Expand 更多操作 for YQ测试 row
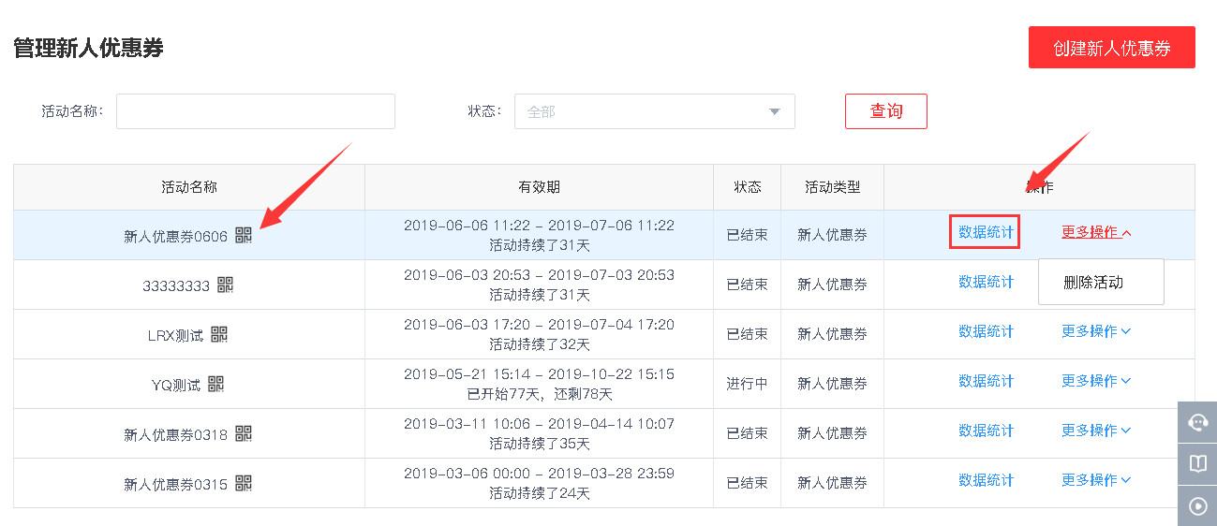Viewport: 1217px width, 526px height. coord(1096,381)
